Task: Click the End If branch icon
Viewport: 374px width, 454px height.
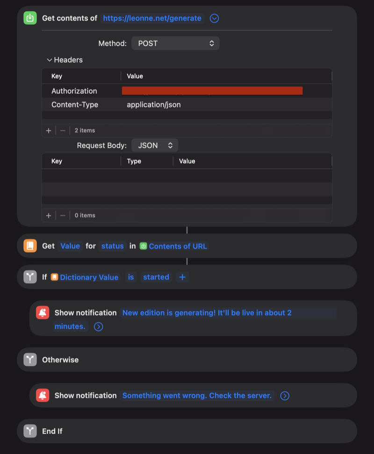Action: pos(29,431)
